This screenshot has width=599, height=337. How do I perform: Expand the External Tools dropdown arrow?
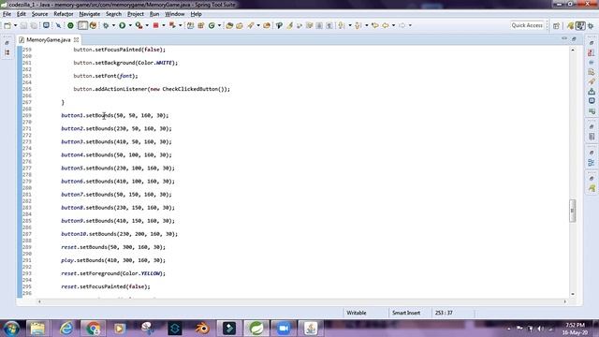coord(147,25)
